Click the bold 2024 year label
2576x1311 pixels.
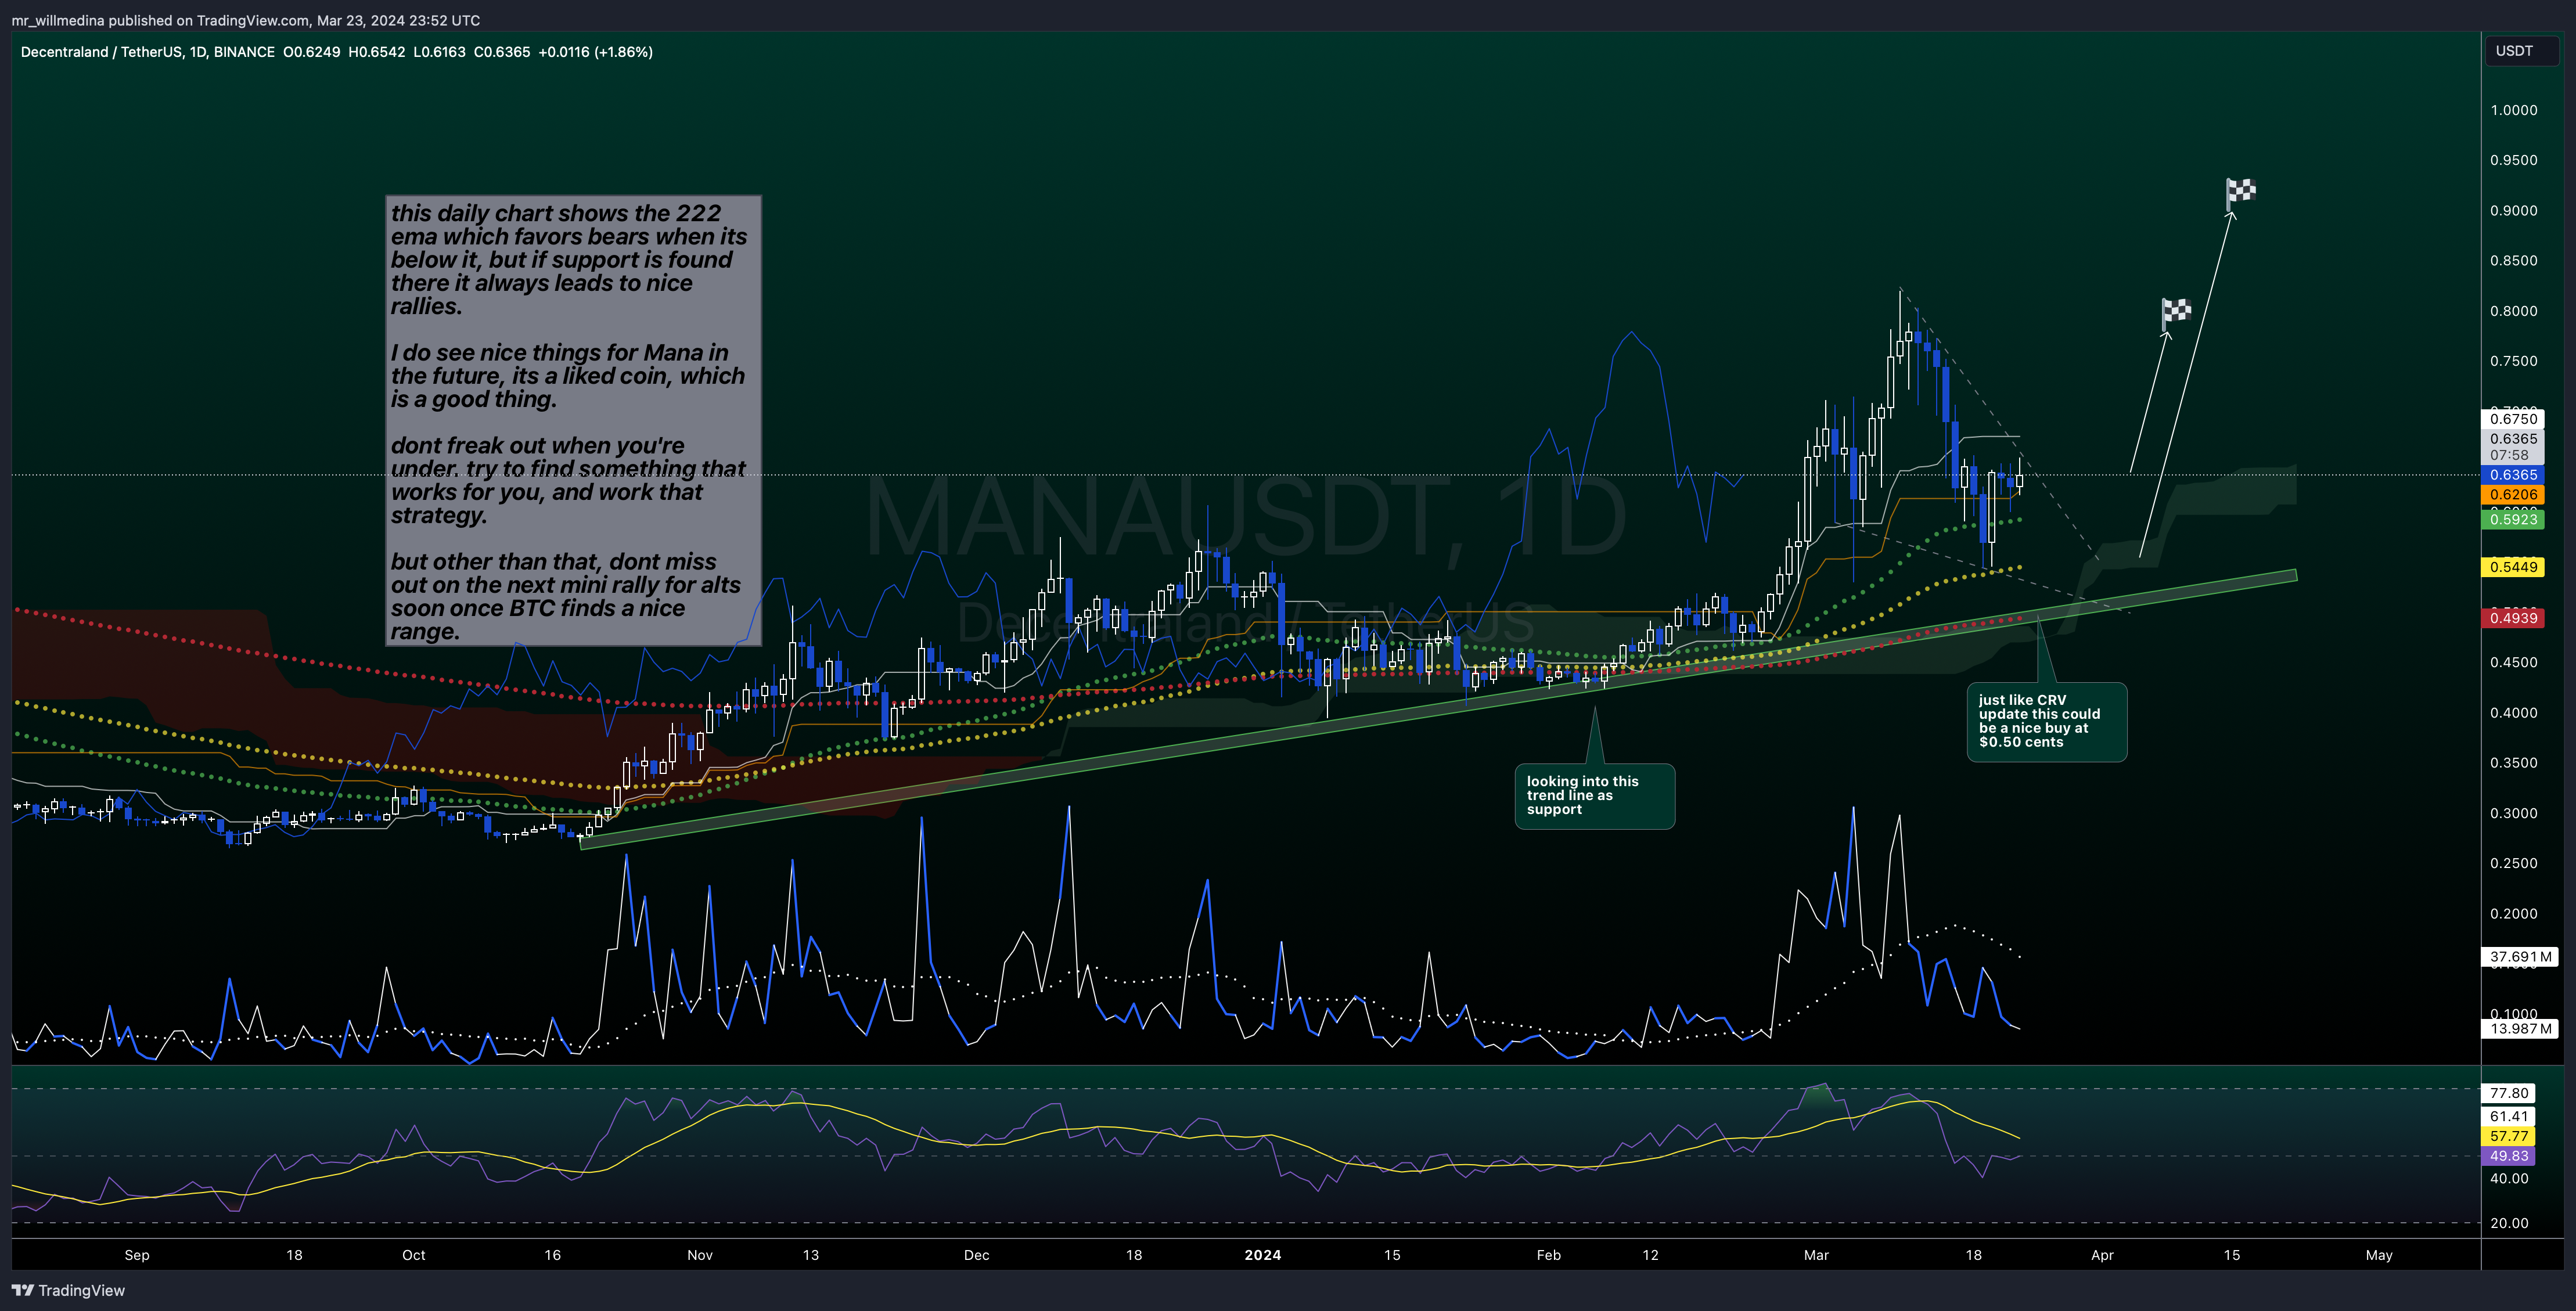tap(1263, 1255)
